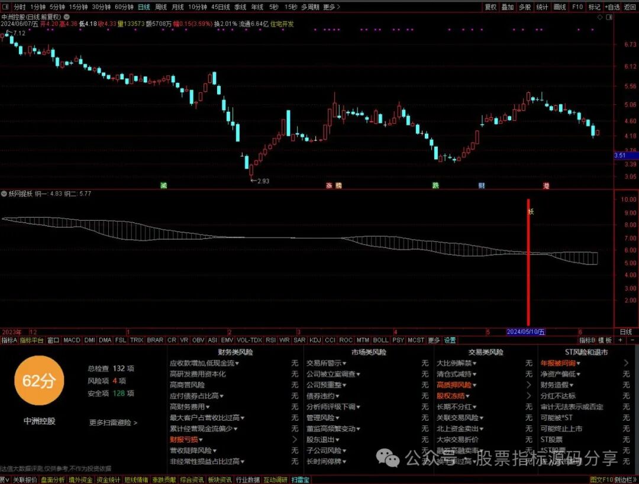Toggle the KDJ indicator
639x484 pixels.
(x=315, y=340)
